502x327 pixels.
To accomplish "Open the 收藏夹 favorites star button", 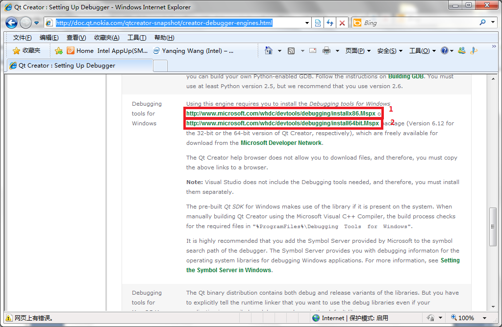I will (27, 50).
